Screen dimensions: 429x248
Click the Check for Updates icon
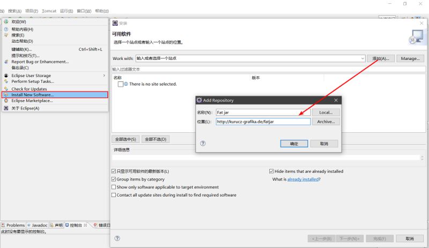pos(6,89)
